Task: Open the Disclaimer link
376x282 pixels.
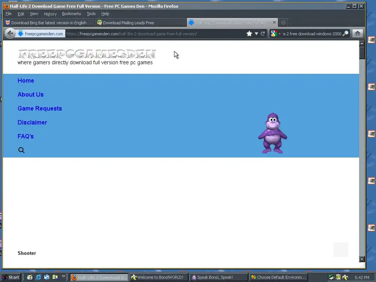Action: click(32, 122)
